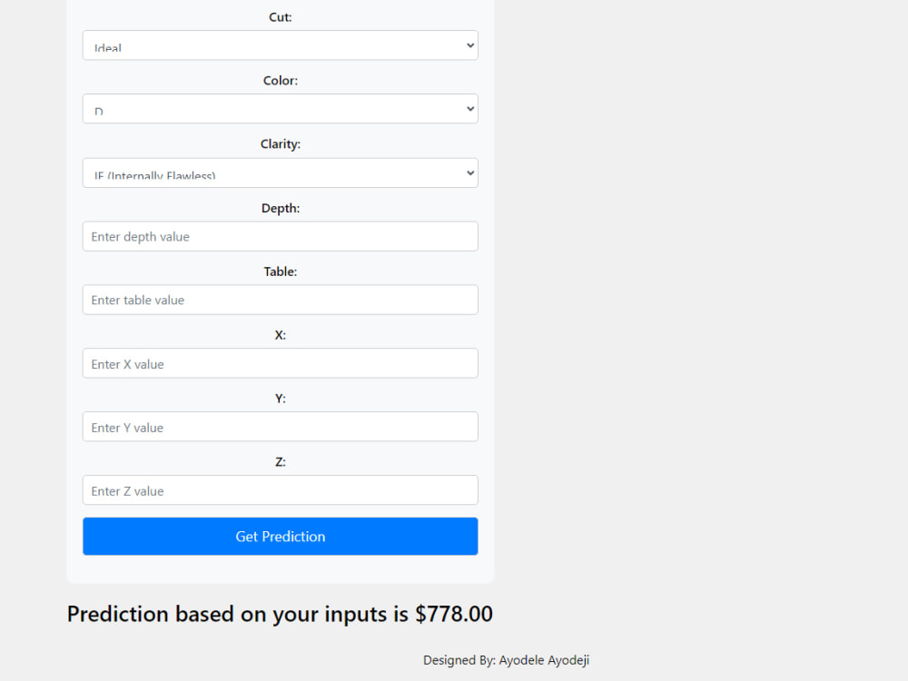Click the Z: field label

coord(281,462)
